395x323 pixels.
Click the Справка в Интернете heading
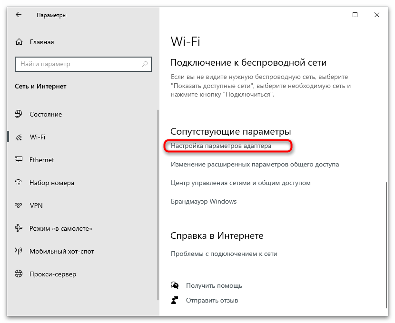pyautogui.click(x=217, y=235)
